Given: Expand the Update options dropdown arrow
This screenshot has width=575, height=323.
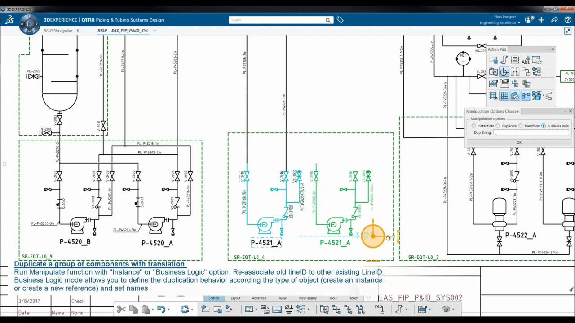Looking at the screenshot, I should tap(192, 310).
